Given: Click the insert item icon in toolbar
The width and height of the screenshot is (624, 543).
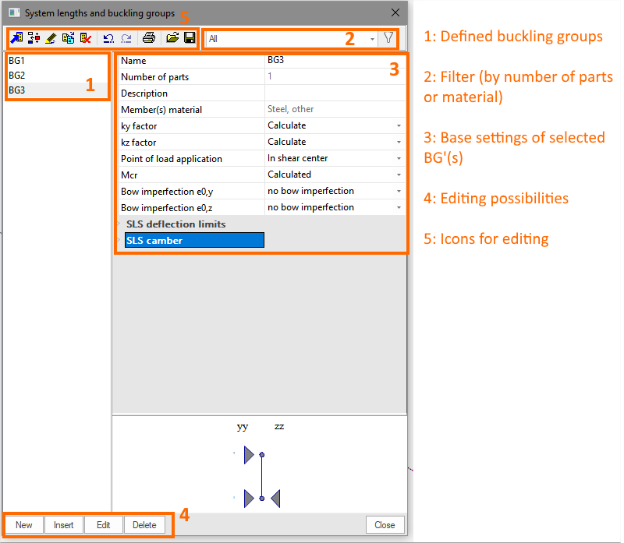Looking at the screenshot, I should [x=34, y=37].
